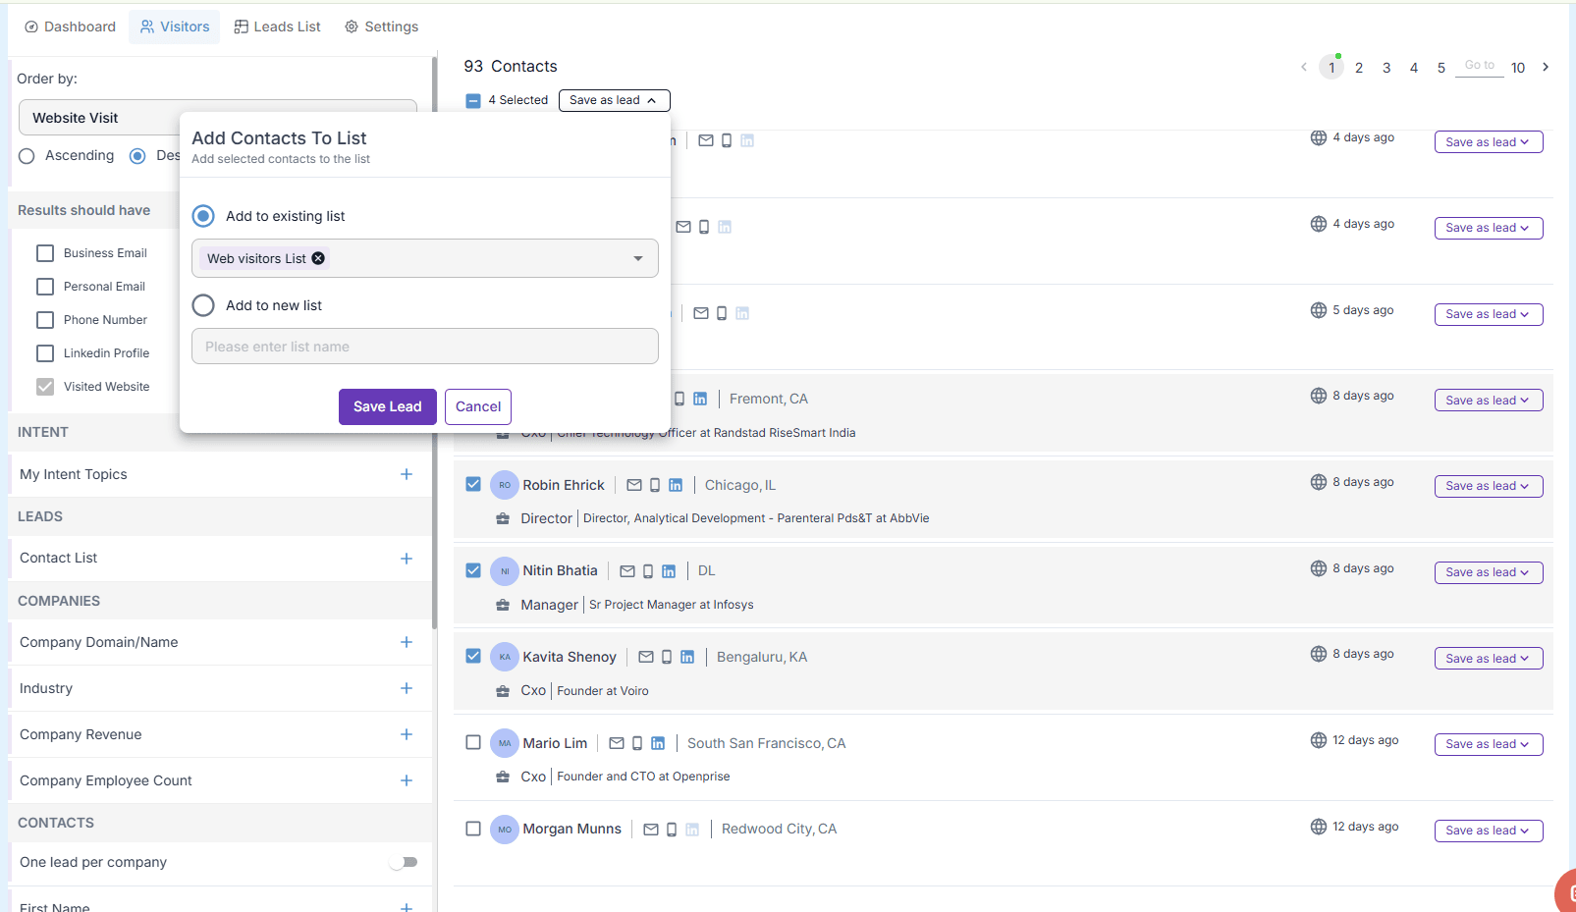Viewport: 1576px width, 912px height.
Task: Open the Leads List tab
Action: point(277,27)
